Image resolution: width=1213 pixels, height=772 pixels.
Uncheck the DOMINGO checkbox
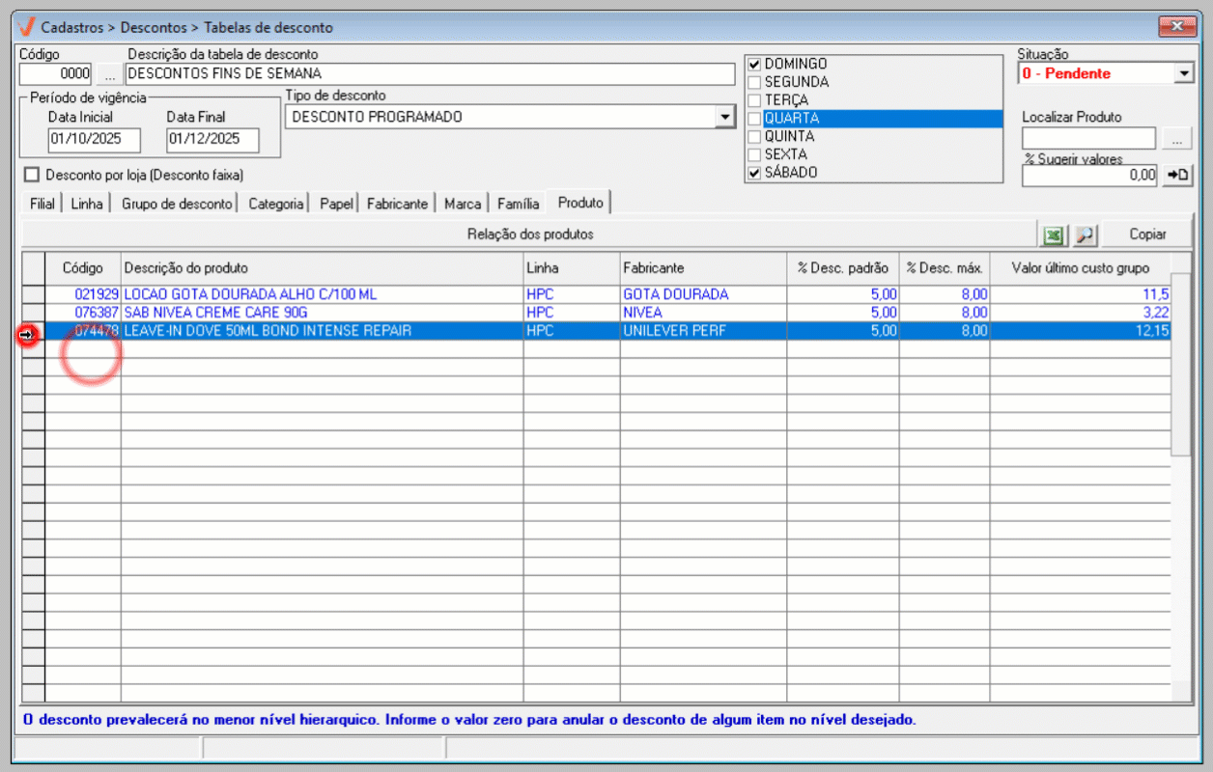[755, 64]
